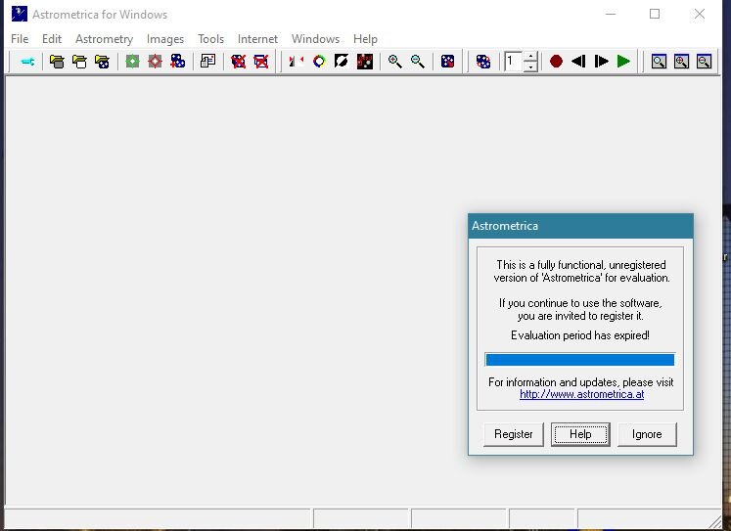Click the moving object detection icon
Screen dimensions: 731x531
[x=178, y=62]
